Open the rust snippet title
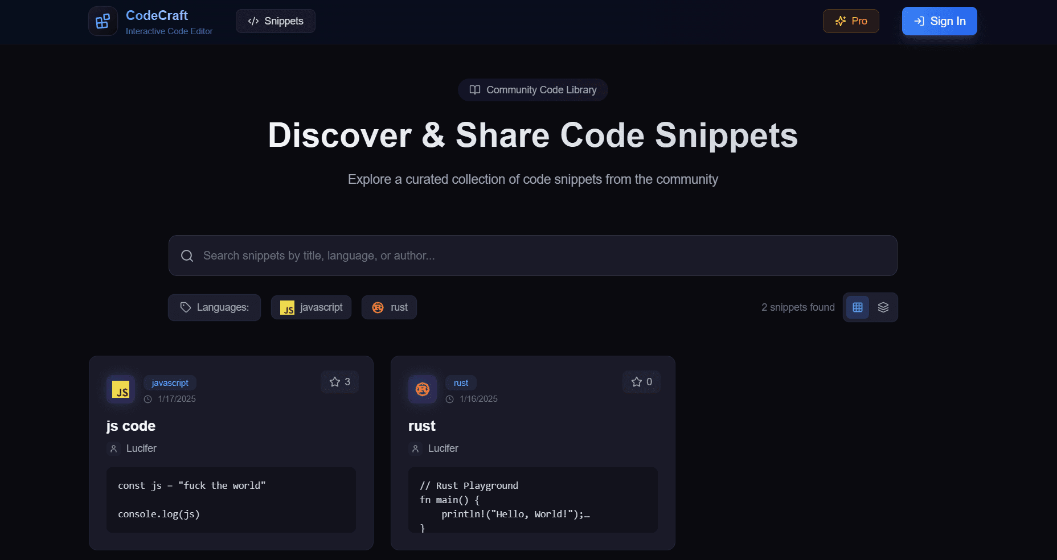This screenshot has height=560, width=1057. point(421,426)
